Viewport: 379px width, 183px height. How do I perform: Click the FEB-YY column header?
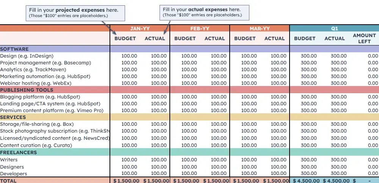200,28
